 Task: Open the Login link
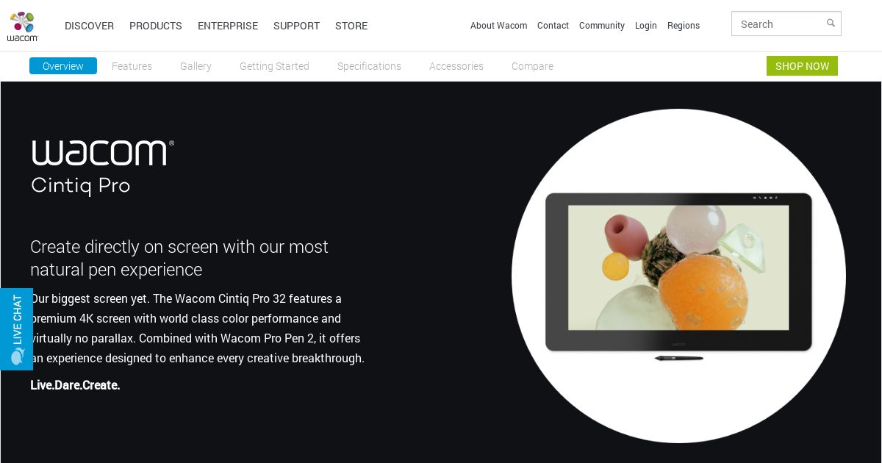[x=646, y=26]
